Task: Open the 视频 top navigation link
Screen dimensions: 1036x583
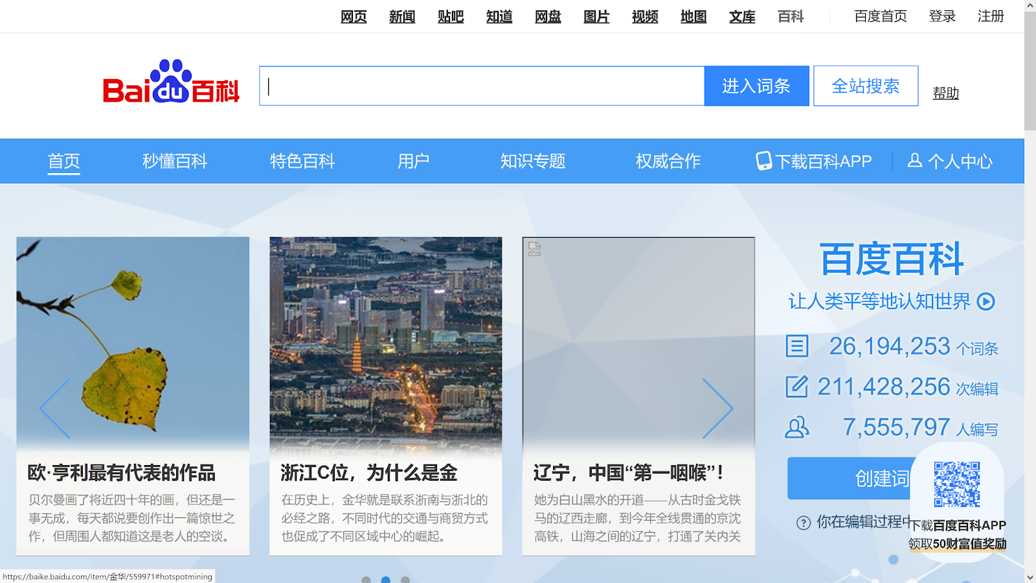Action: tap(645, 17)
